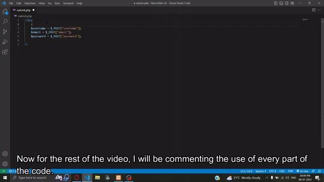324x182 pixels.
Task: Click the $password code line
Action: [x=56, y=36]
